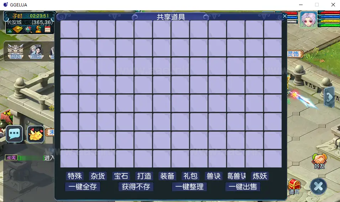Open the 背包 backpack icon
Viewport: 340px width, 202px height.
[x=15, y=51]
